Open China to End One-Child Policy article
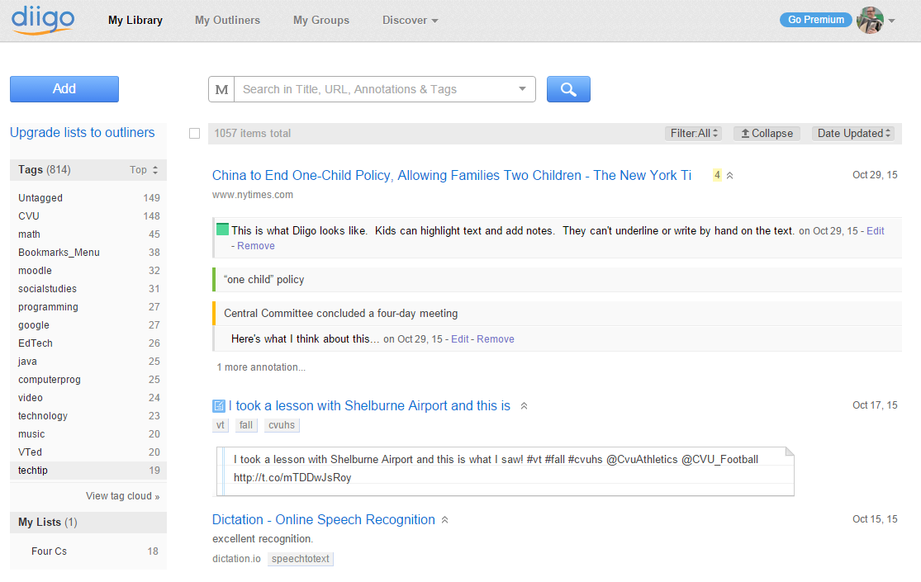The width and height of the screenshot is (921, 582). click(x=452, y=175)
